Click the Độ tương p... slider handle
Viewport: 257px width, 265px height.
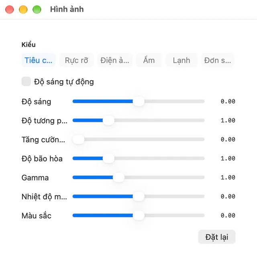[x=108, y=120]
